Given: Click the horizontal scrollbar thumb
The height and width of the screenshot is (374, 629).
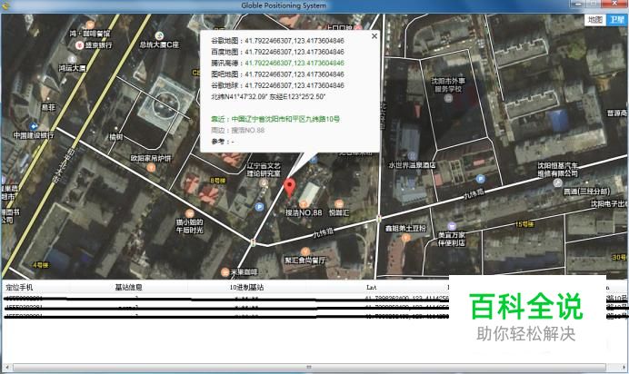Looking at the screenshot, I should pos(309,368).
